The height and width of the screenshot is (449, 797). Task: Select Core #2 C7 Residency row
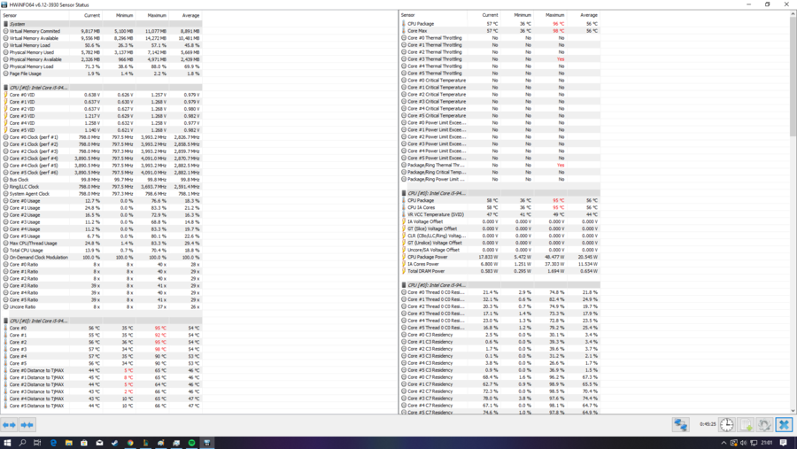click(x=500, y=391)
